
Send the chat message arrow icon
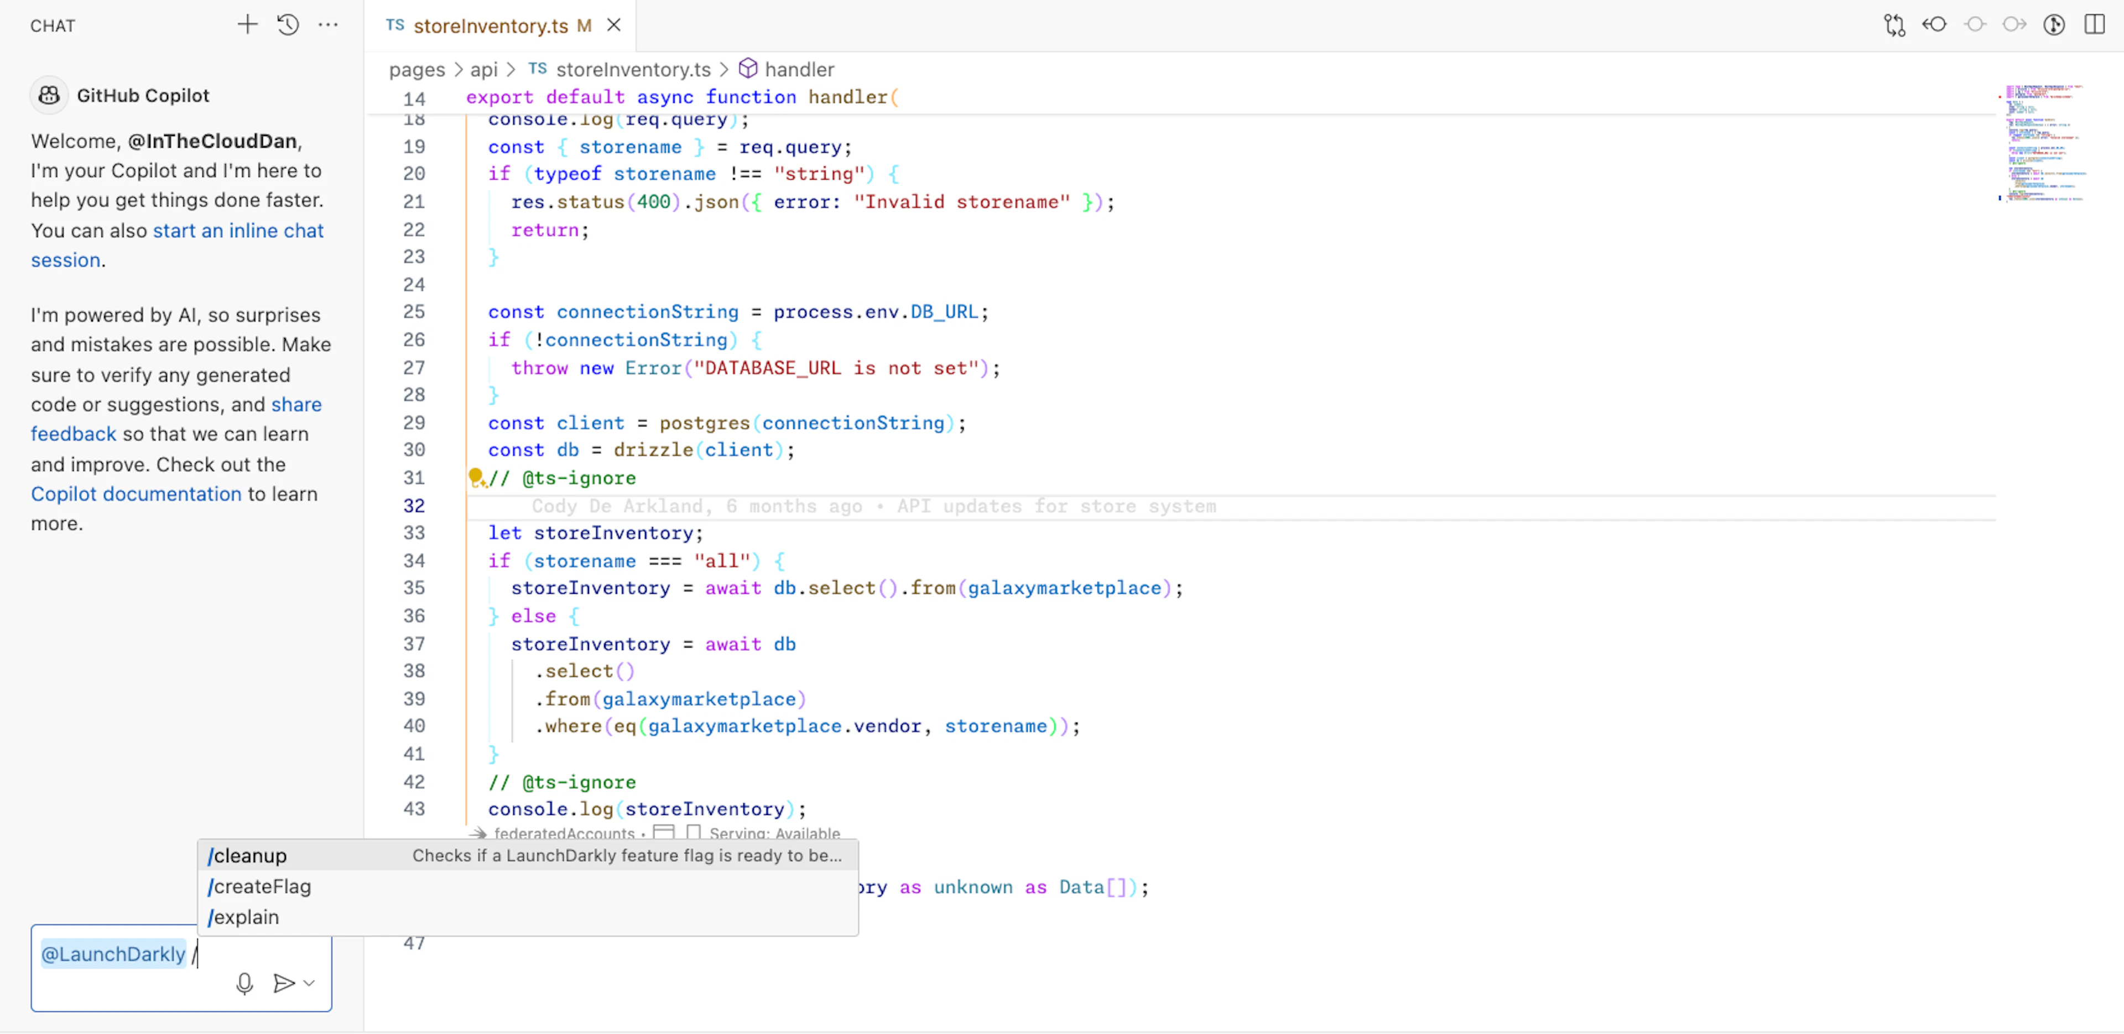point(284,983)
